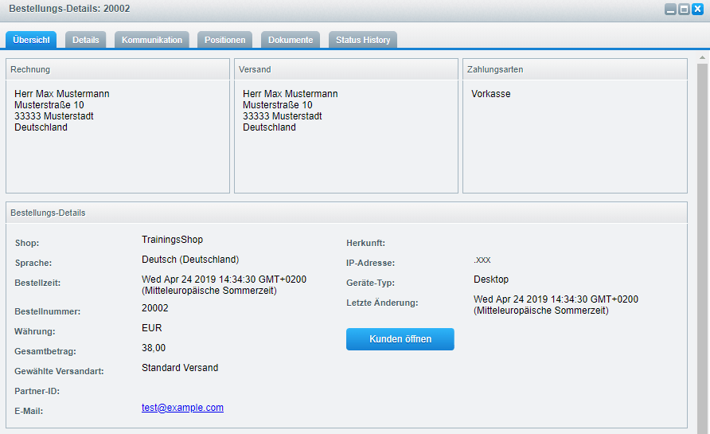Open the test@example.com email link

182,407
